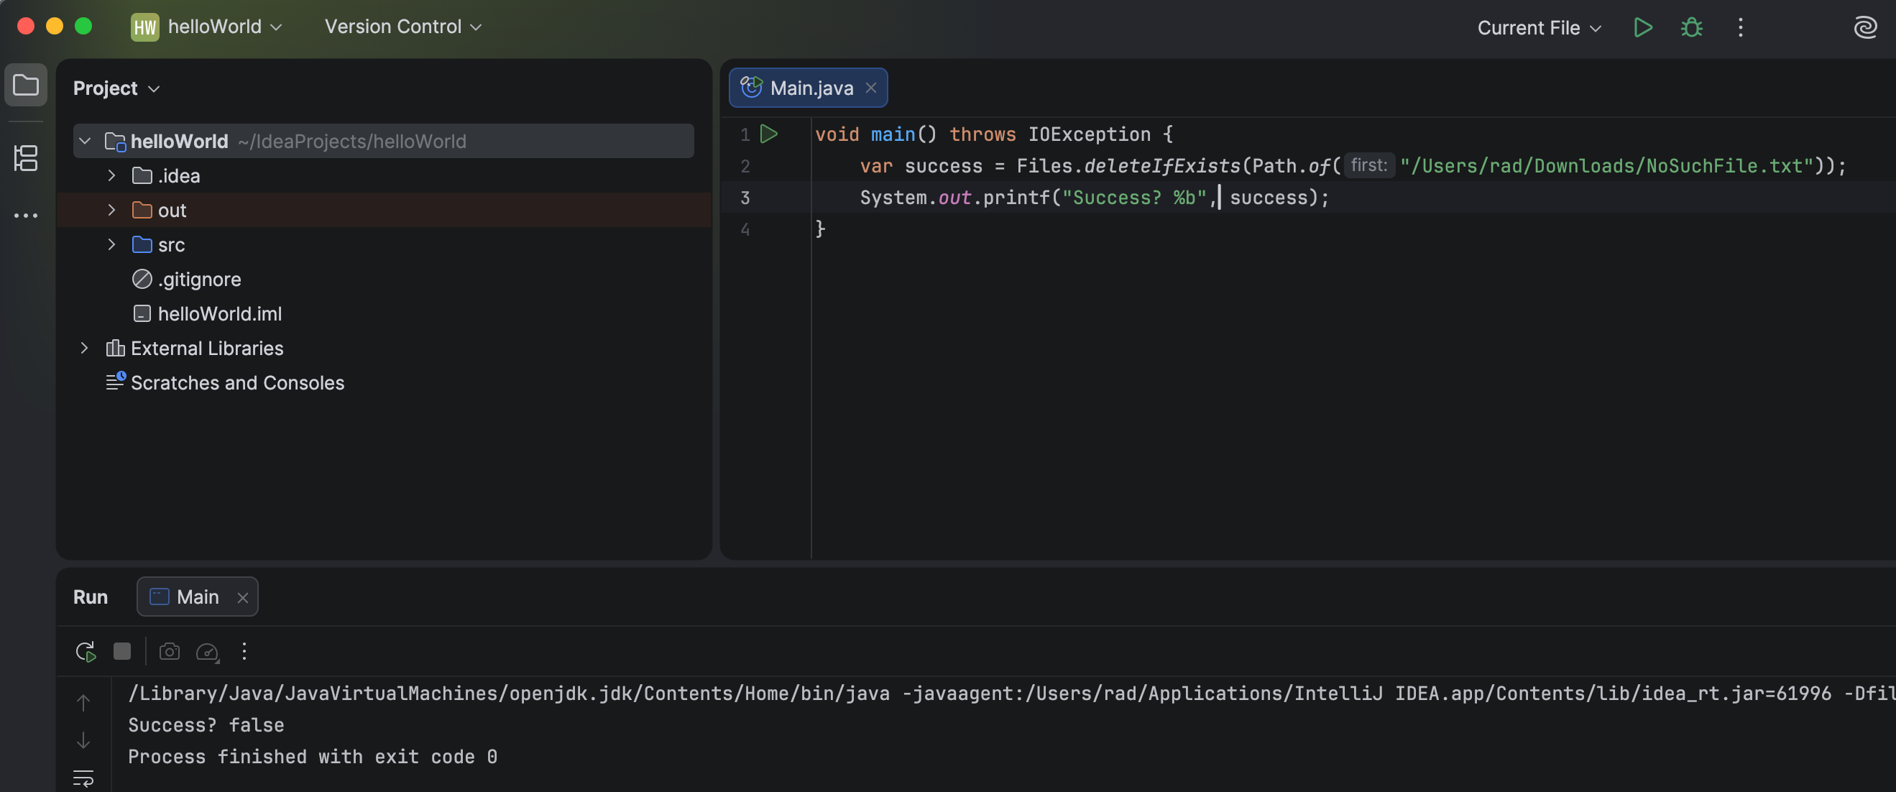Open More Actions menu in title bar
The image size is (1896, 792).
click(x=1740, y=27)
